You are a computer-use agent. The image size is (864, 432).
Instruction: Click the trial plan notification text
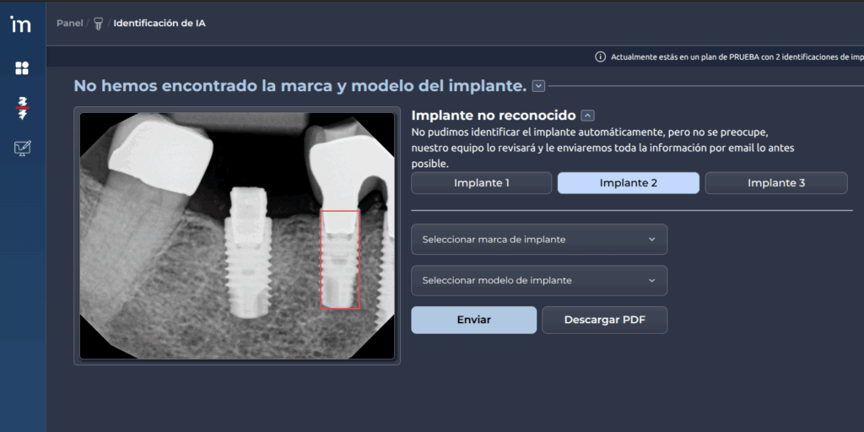pos(736,57)
